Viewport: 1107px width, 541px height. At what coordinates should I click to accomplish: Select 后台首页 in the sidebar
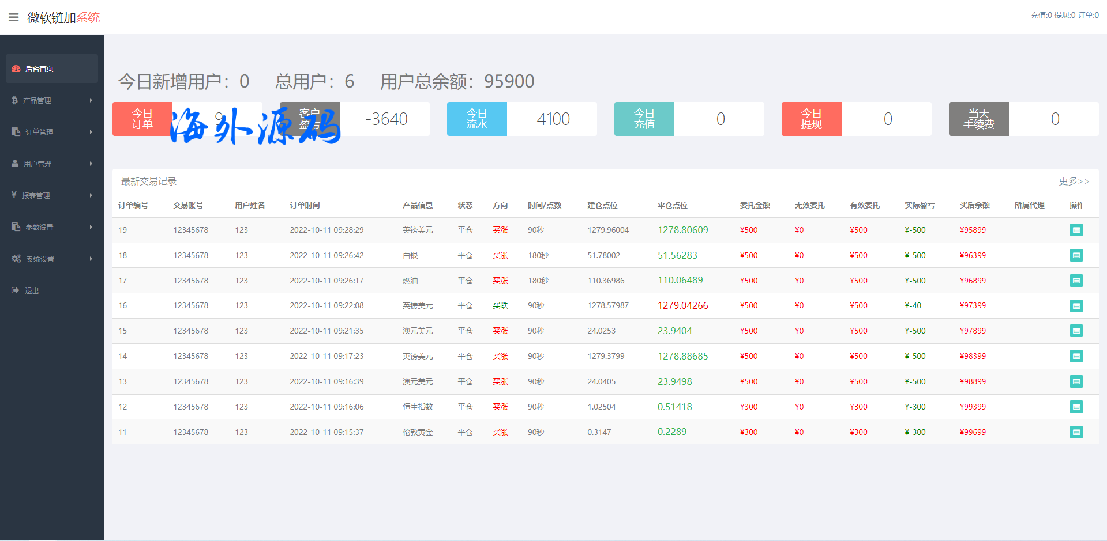pos(39,69)
